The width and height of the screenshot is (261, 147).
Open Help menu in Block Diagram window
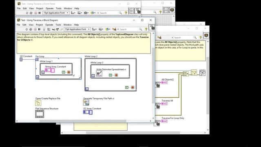click(x=76, y=24)
